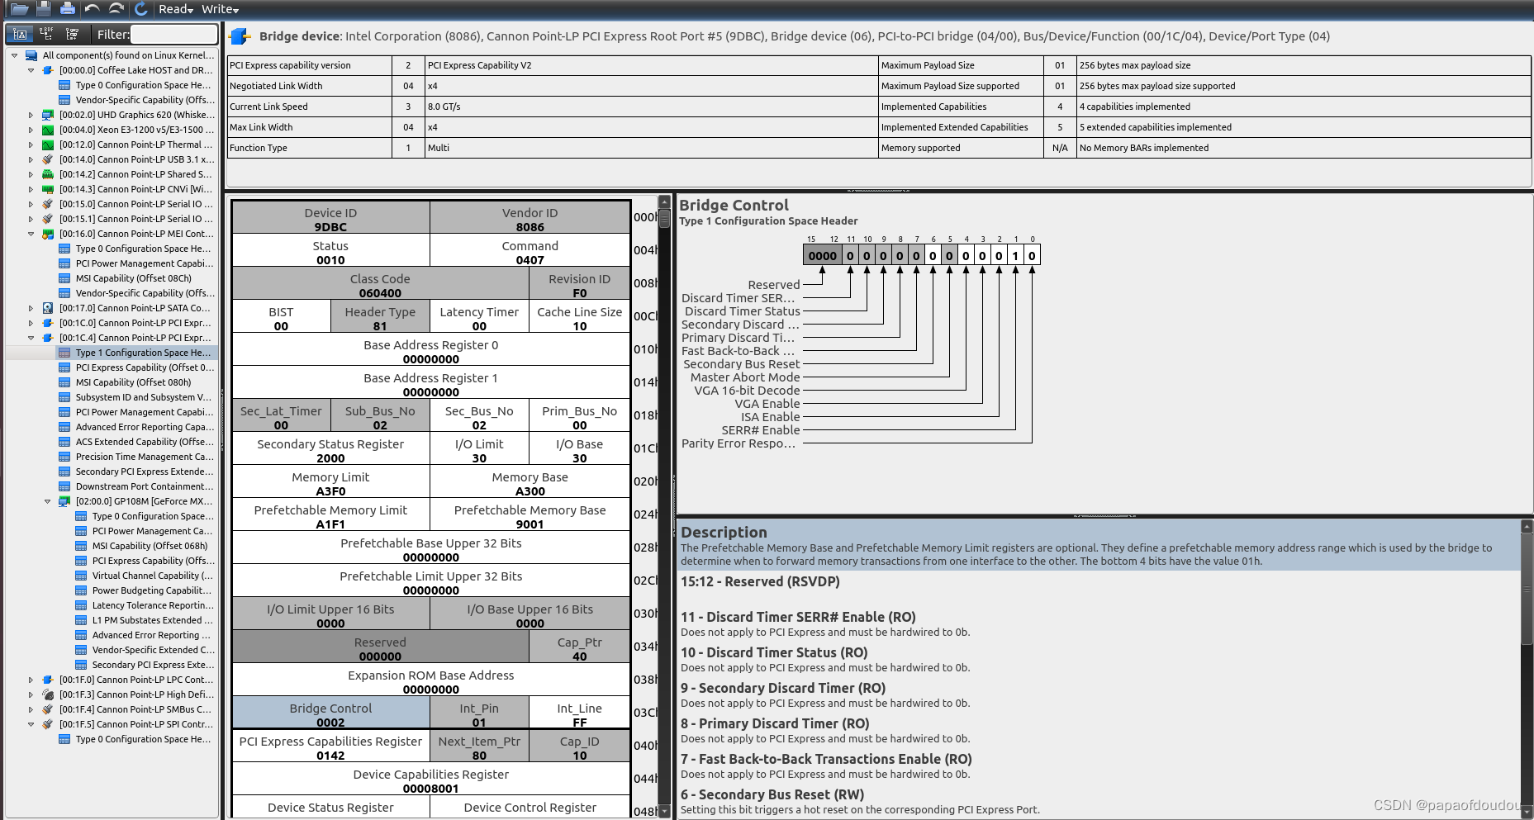Click the blue Refresh icon
Viewport: 1534px width, 820px height.
pyautogui.click(x=141, y=9)
